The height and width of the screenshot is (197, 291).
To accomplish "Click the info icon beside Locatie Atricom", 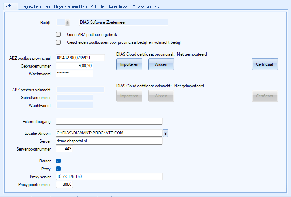I will [x=166, y=133].
